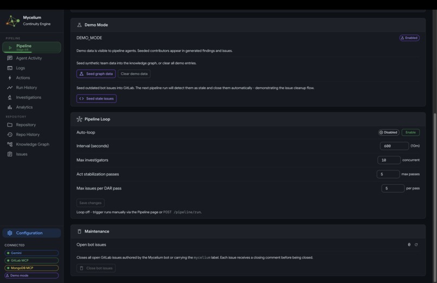
Task: Click the Auto-loop Disabled status badge
Action: 389,133
